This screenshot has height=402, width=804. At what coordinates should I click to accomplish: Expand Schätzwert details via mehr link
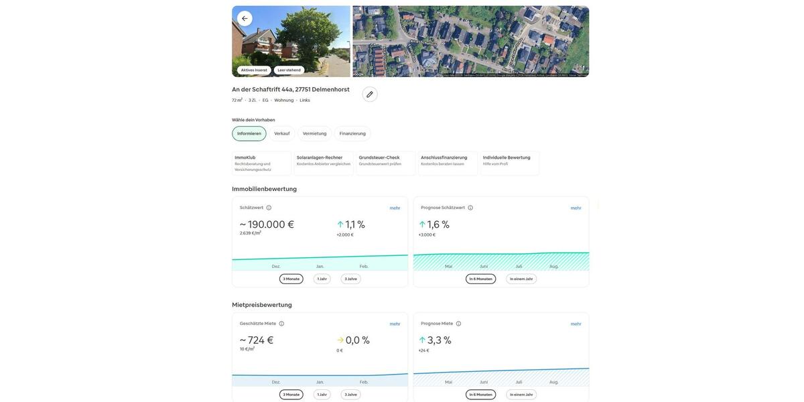point(395,208)
